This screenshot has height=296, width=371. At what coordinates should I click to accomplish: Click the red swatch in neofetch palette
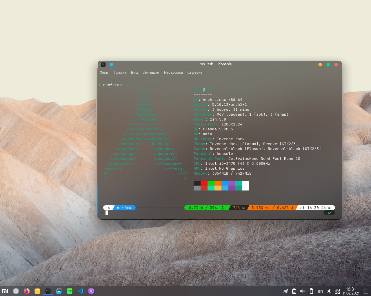coord(204,183)
